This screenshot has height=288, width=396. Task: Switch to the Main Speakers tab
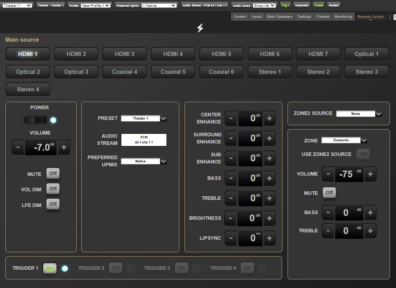coord(280,17)
